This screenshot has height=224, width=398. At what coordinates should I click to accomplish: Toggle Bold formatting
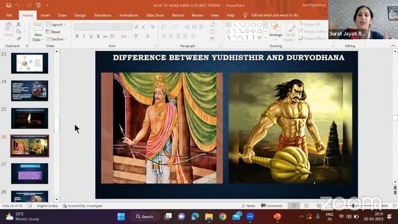[x=77, y=36]
